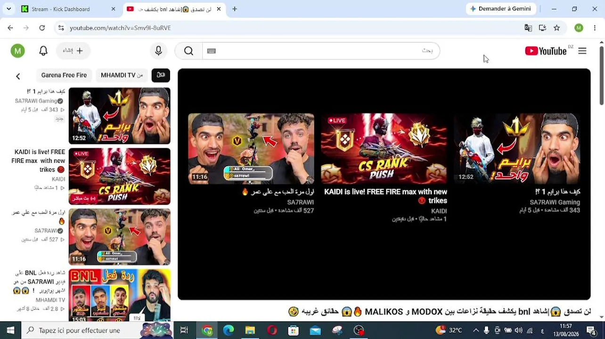This screenshot has width=605, height=339.
Task: Open sidebar BNL reaction video thumbnail
Action: click(120, 296)
